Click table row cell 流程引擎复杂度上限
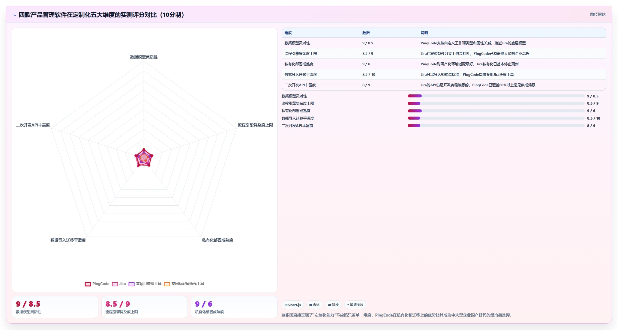The height and width of the screenshot is (330, 618). [x=301, y=54]
